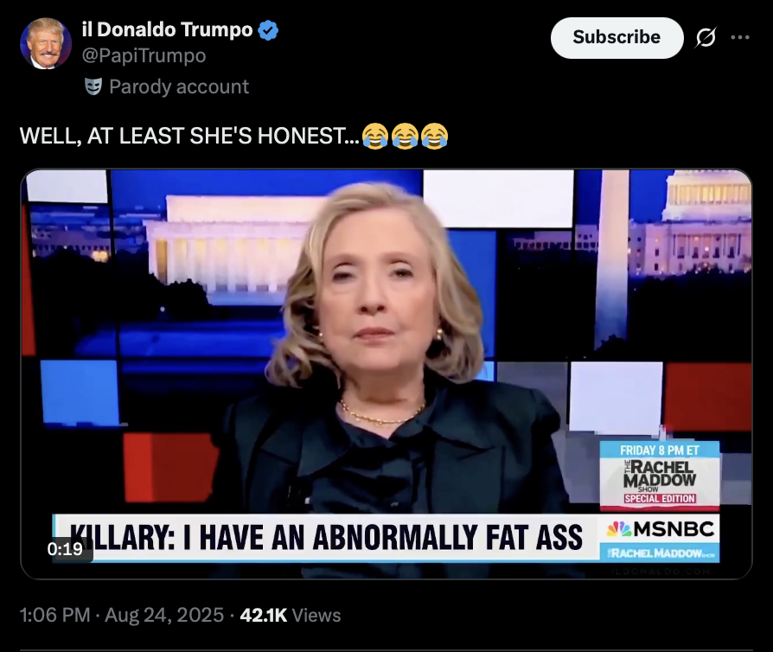
Task: Click the Rachel Maddow Special Edition promo
Action: click(660, 476)
